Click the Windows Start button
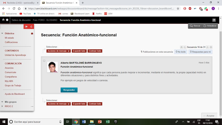 coord(4,122)
